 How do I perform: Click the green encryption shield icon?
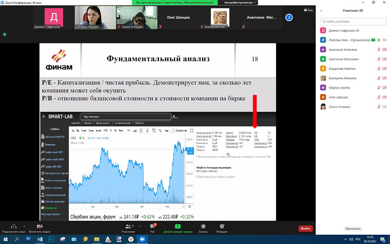point(4,34)
